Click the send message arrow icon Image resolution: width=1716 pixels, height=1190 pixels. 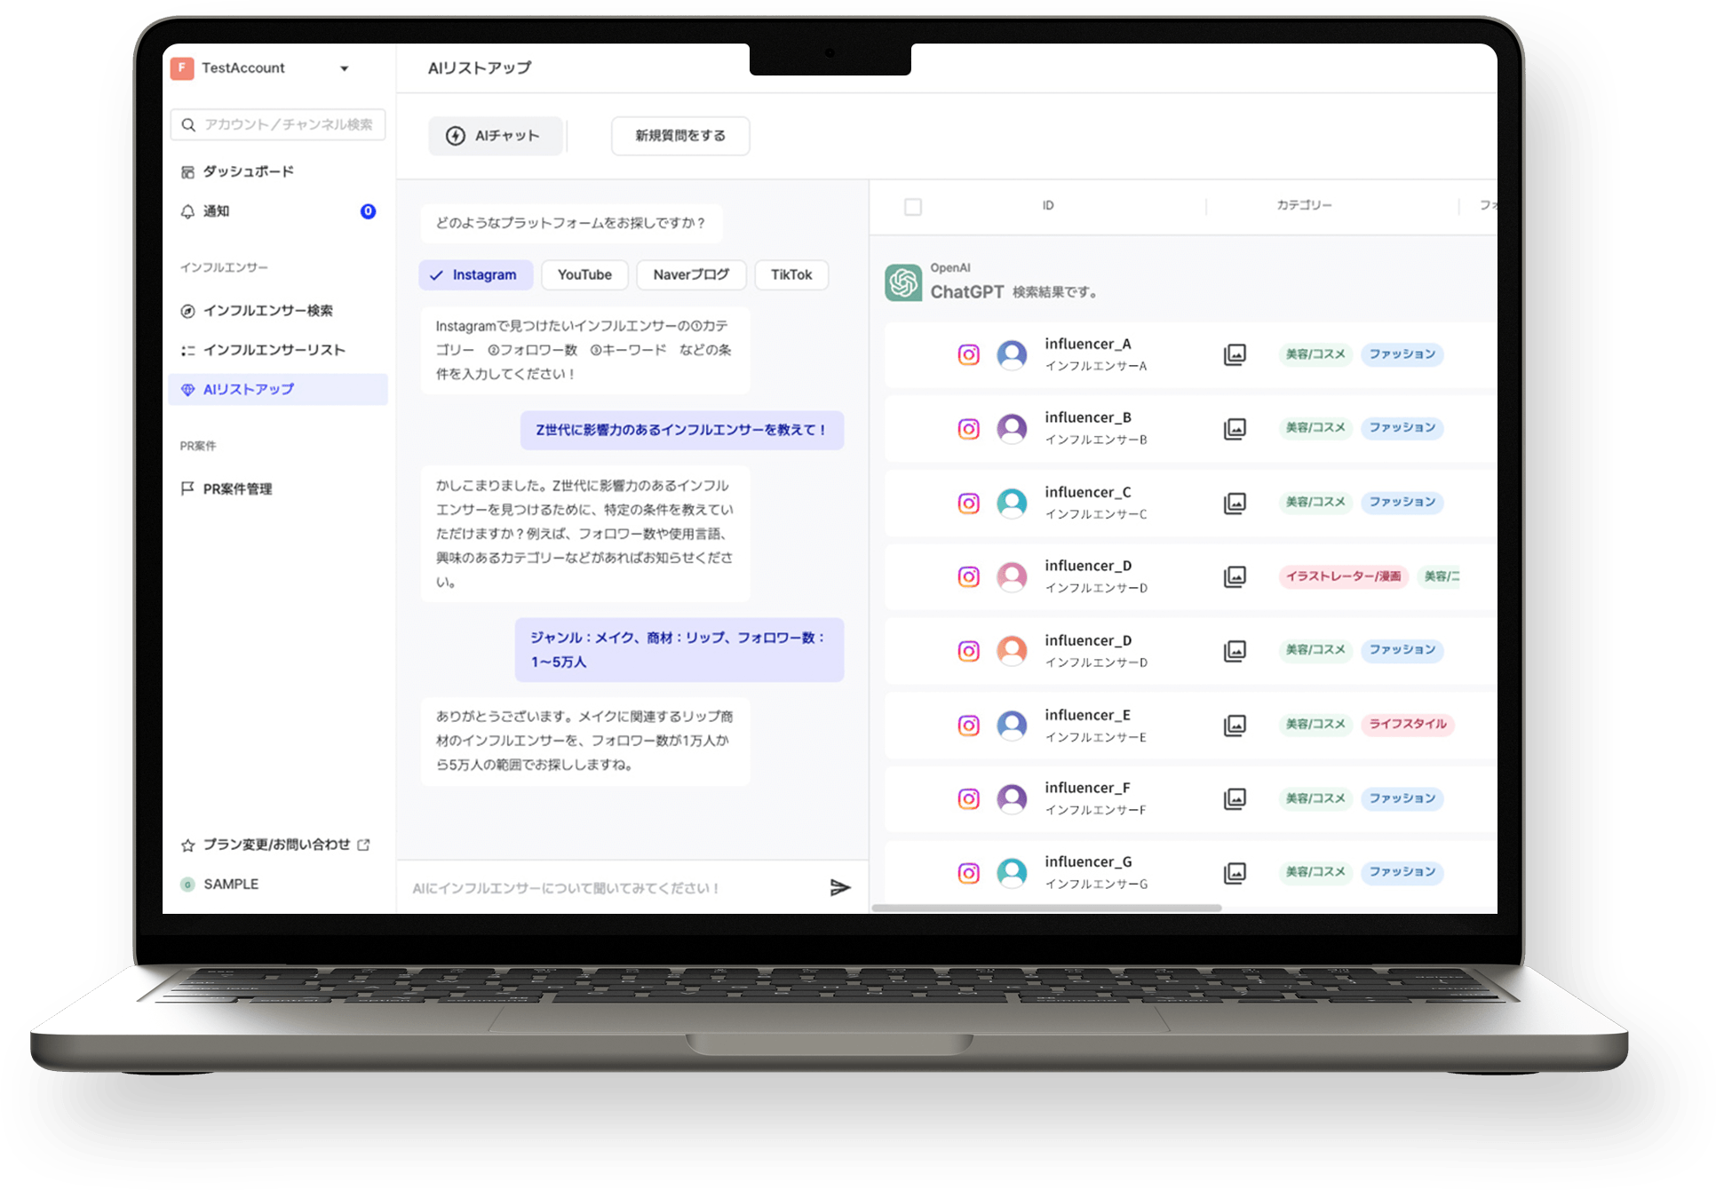(x=840, y=888)
